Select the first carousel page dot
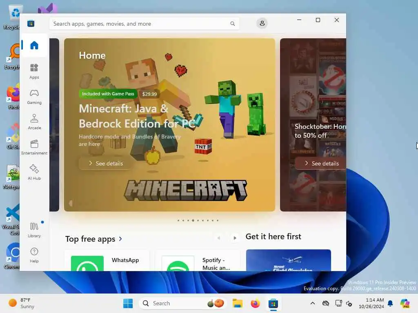Image resolution: width=418 pixels, height=313 pixels. (178, 220)
